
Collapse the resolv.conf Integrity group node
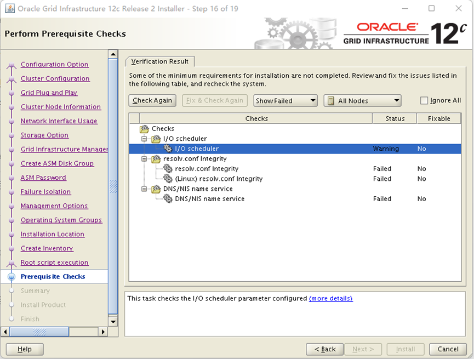pos(145,159)
